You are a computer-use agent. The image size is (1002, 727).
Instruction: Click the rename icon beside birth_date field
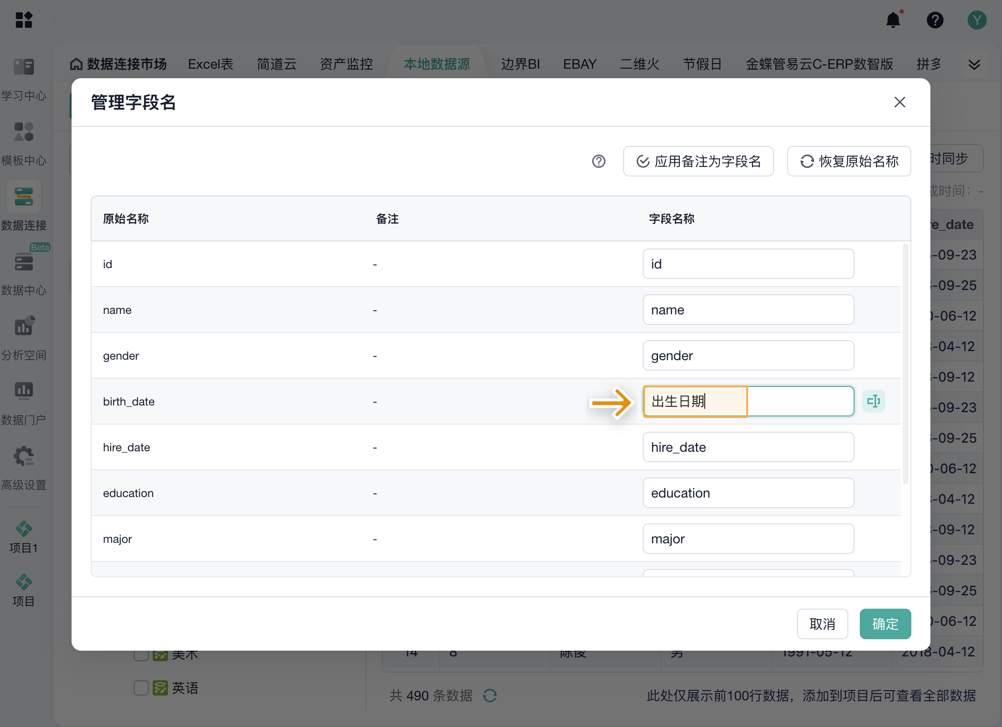pos(874,401)
